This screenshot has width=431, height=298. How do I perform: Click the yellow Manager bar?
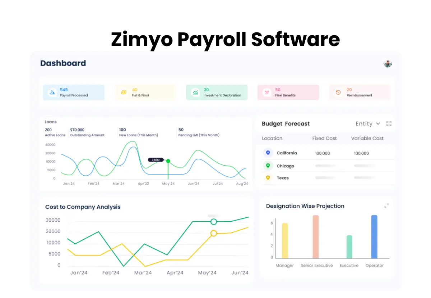pyautogui.click(x=285, y=240)
